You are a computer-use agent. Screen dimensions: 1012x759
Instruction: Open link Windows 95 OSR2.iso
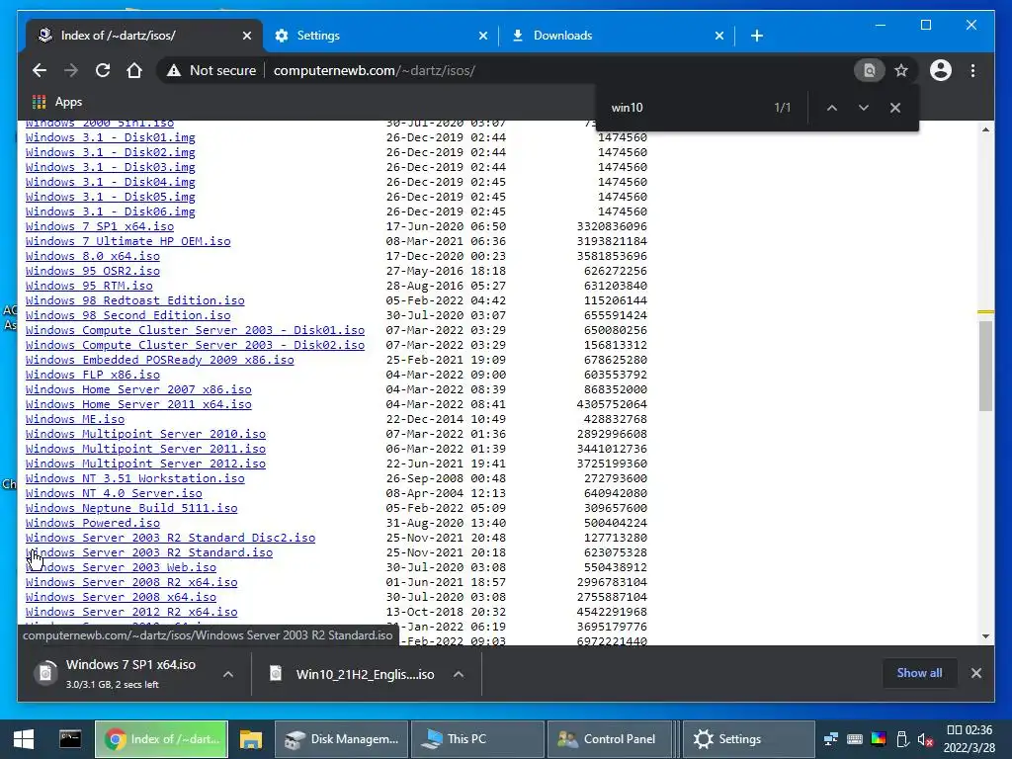(92, 271)
